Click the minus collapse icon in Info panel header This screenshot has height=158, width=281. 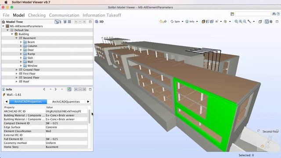point(80,89)
